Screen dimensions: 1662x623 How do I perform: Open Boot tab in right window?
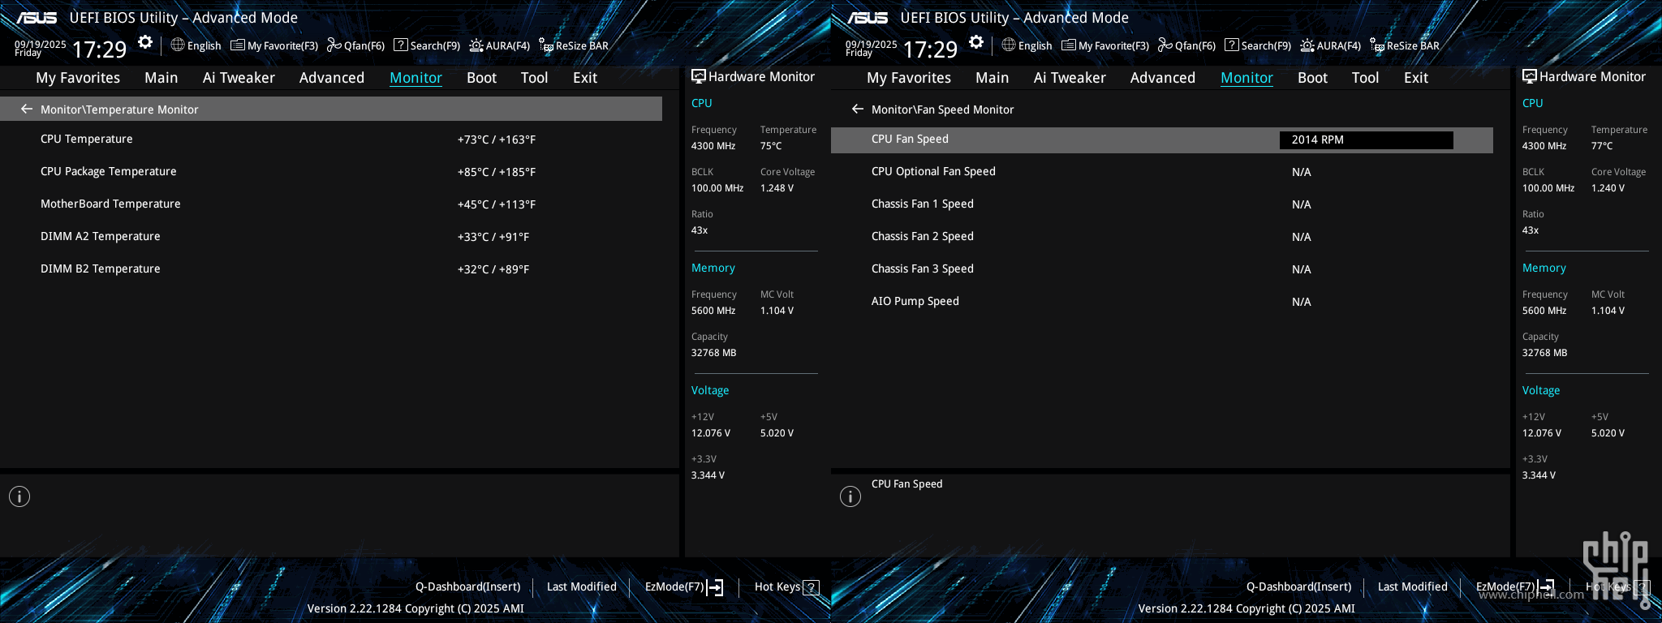tap(1312, 78)
